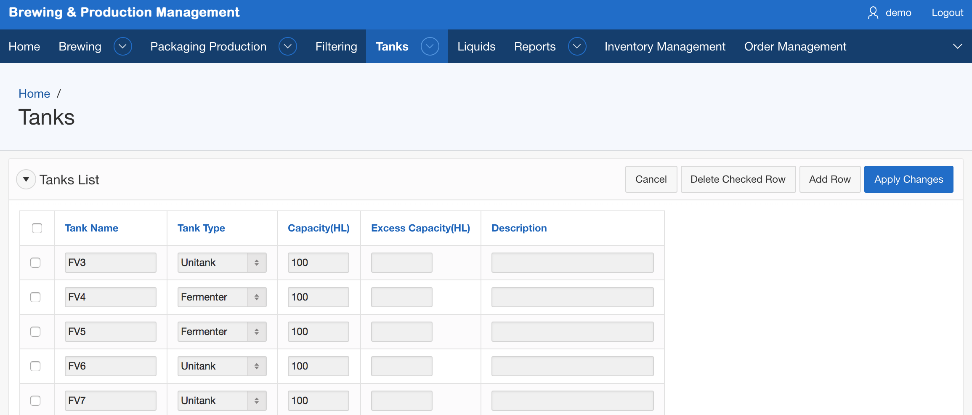Viewport: 972px width, 415px height.
Task: Toggle the select-all rows checkbox
Action: pos(37,228)
